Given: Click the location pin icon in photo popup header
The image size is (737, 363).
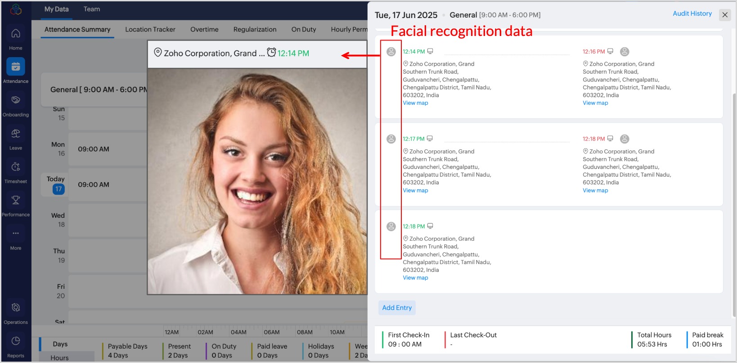Looking at the screenshot, I should click(158, 53).
